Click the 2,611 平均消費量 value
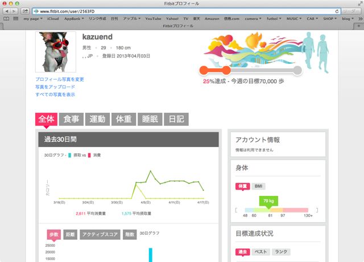 coord(90,214)
